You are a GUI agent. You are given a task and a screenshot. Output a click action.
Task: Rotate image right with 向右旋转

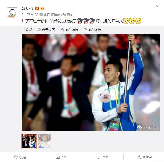pos(92,30)
